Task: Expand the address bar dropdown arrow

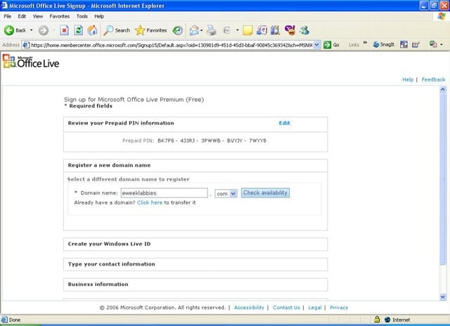Action: tap(316, 45)
